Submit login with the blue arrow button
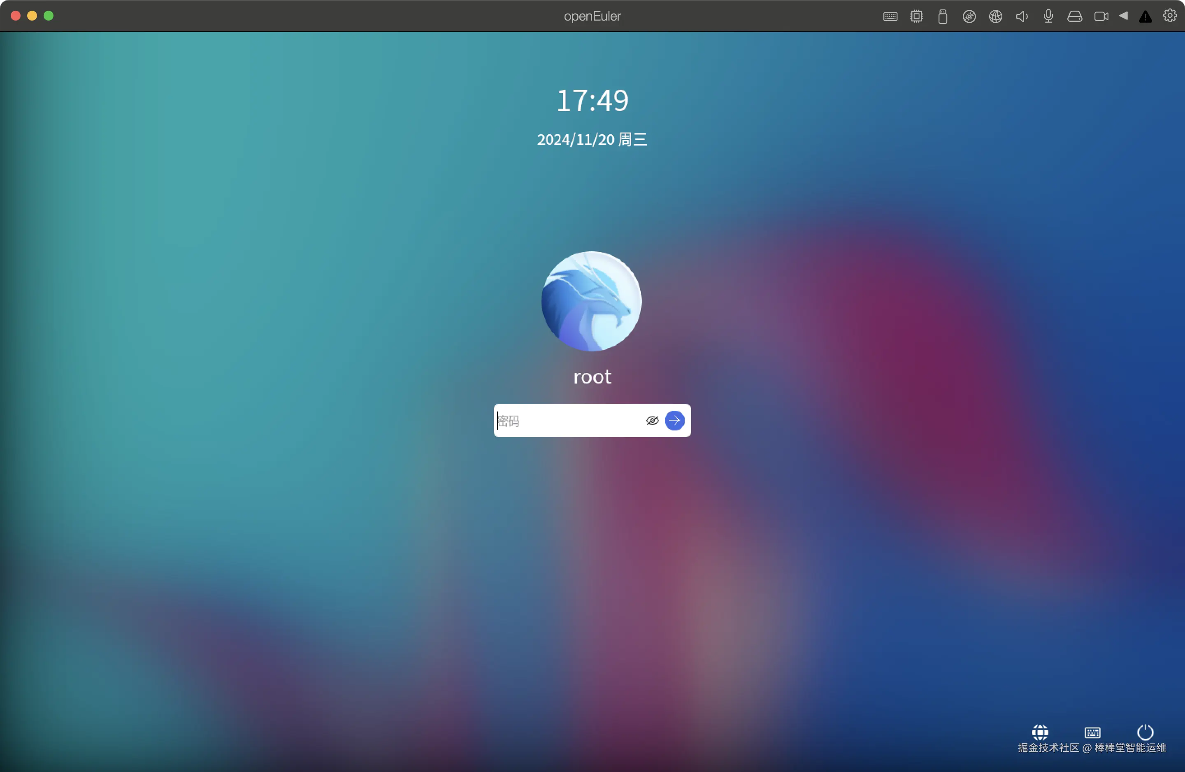Image resolution: width=1185 pixels, height=772 pixels. point(674,421)
